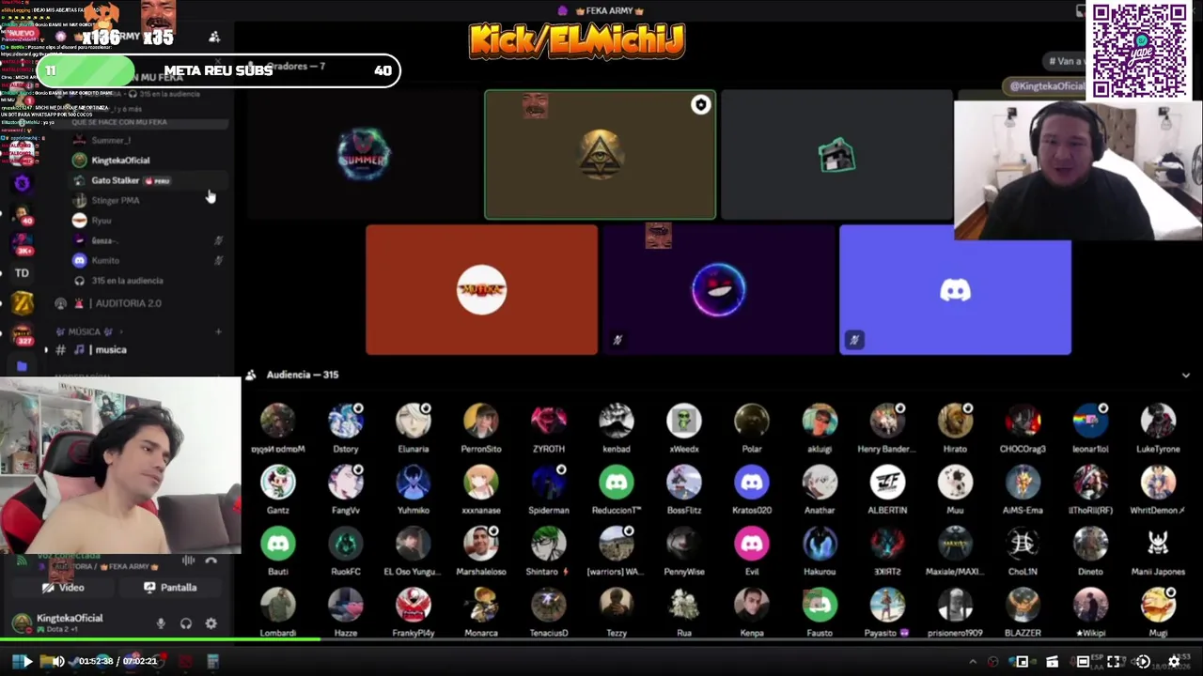Open the server with the 40 badge
Image resolution: width=1203 pixels, height=676 pixels.
coord(22,215)
